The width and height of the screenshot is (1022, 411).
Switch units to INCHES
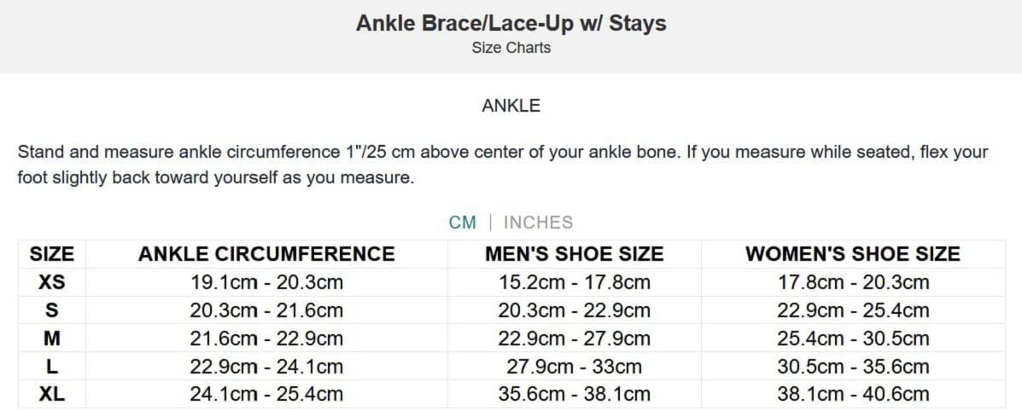538,223
